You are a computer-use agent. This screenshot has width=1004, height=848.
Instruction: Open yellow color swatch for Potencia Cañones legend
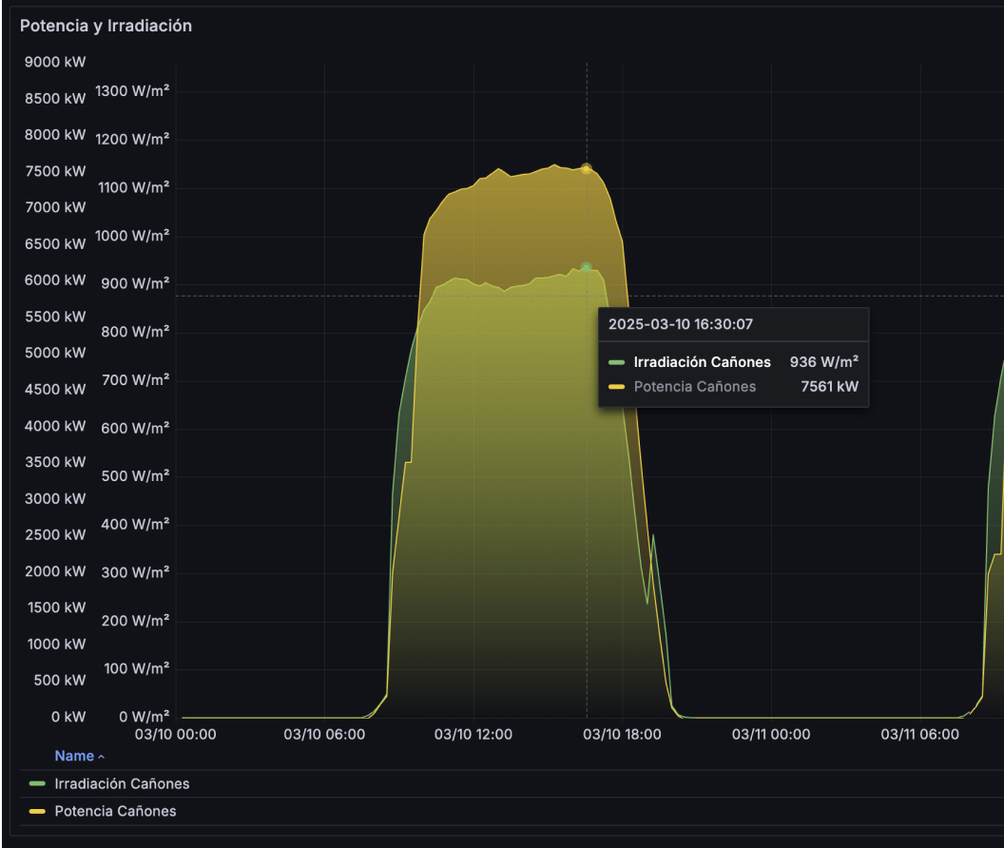38,812
